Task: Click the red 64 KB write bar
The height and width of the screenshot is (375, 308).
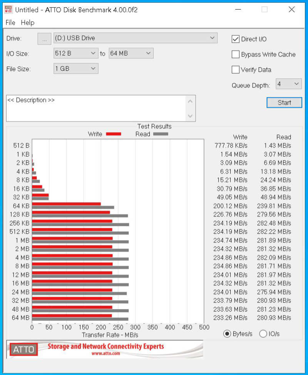Action: pos(66,204)
